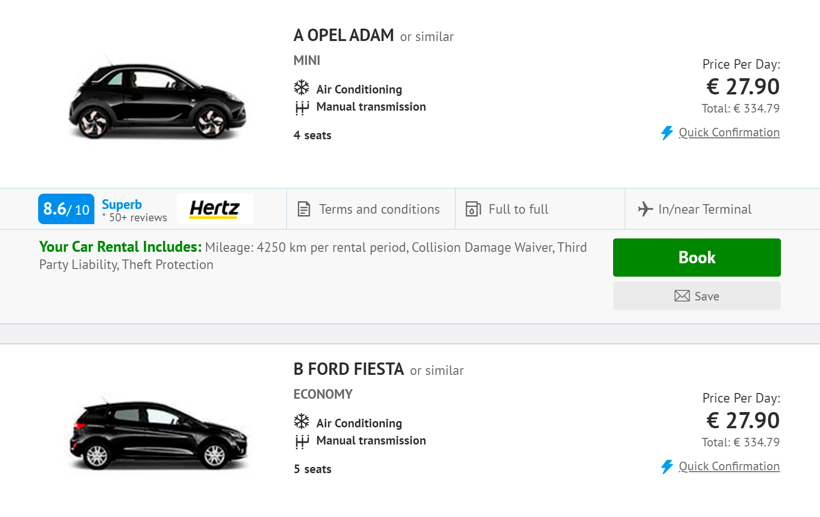This screenshot has height=517, width=820.
Task: Book the Opel Adam with the green button
Action: (697, 258)
